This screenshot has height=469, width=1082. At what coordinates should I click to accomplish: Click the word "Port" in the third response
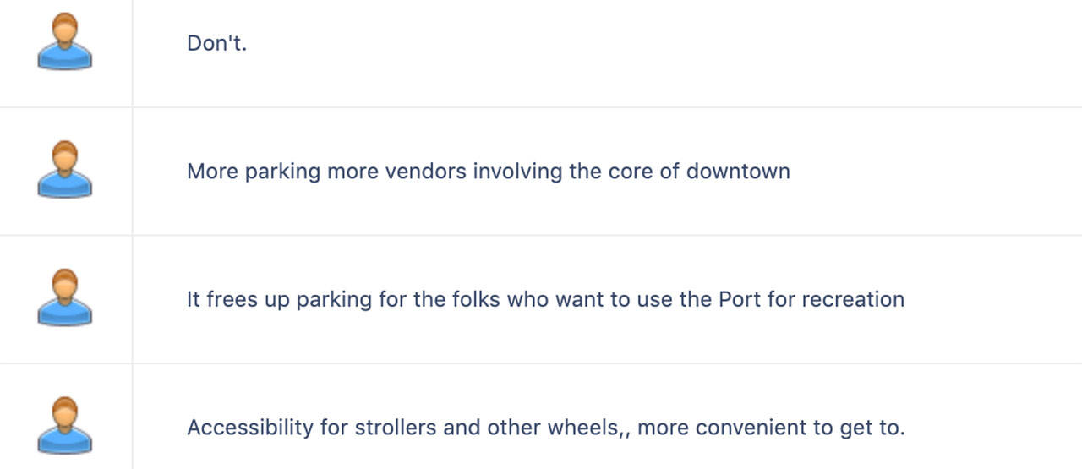[740, 300]
